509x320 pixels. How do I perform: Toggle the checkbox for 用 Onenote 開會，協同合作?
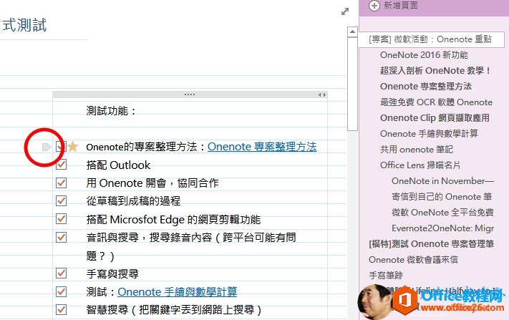pos(61,183)
